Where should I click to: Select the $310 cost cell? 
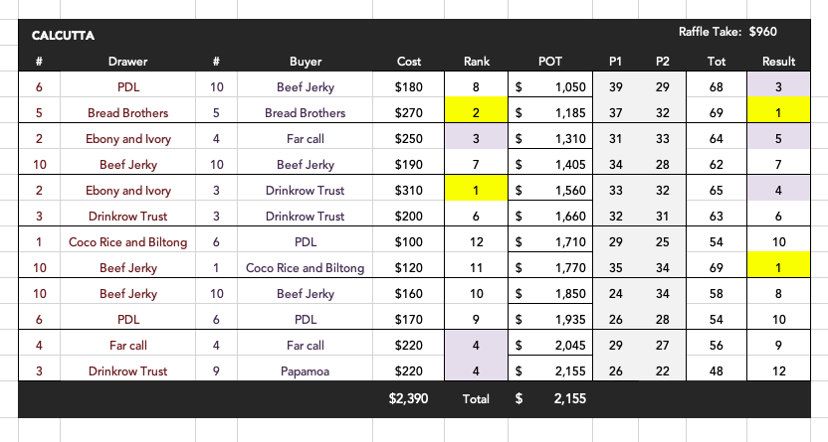coord(409,191)
